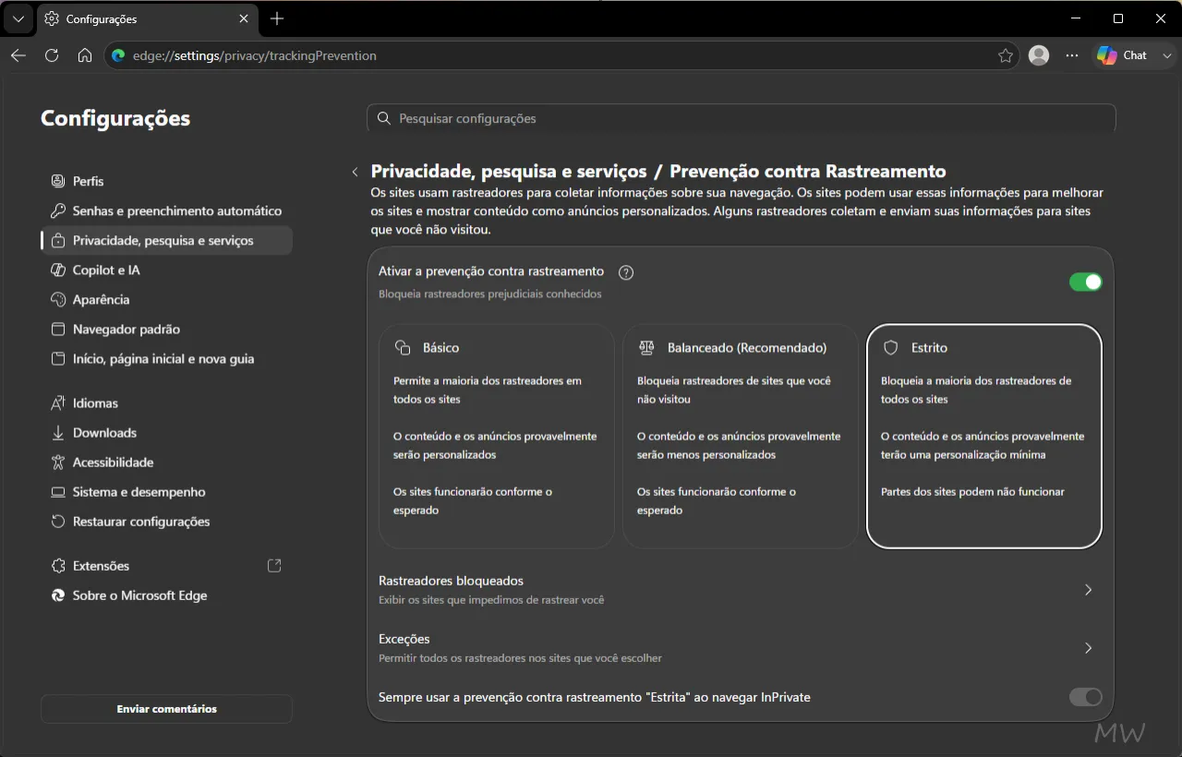Viewport: 1182px width, 757px height.
Task: Click the help question mark icon
Action: (626, 272)
